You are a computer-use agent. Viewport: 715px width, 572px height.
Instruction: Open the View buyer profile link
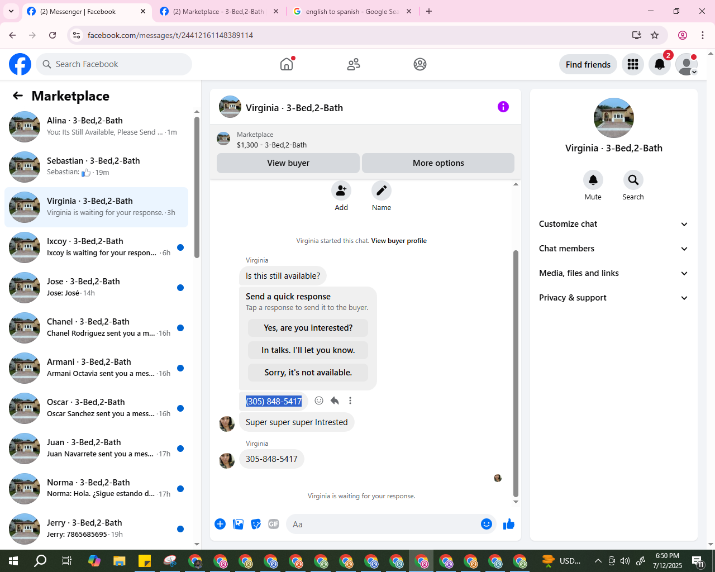399,241
